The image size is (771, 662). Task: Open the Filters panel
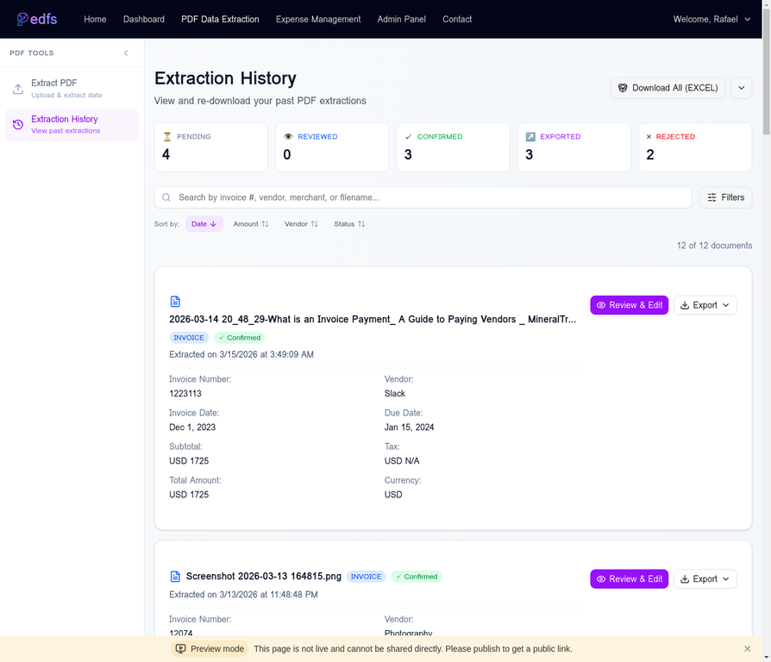725,197
